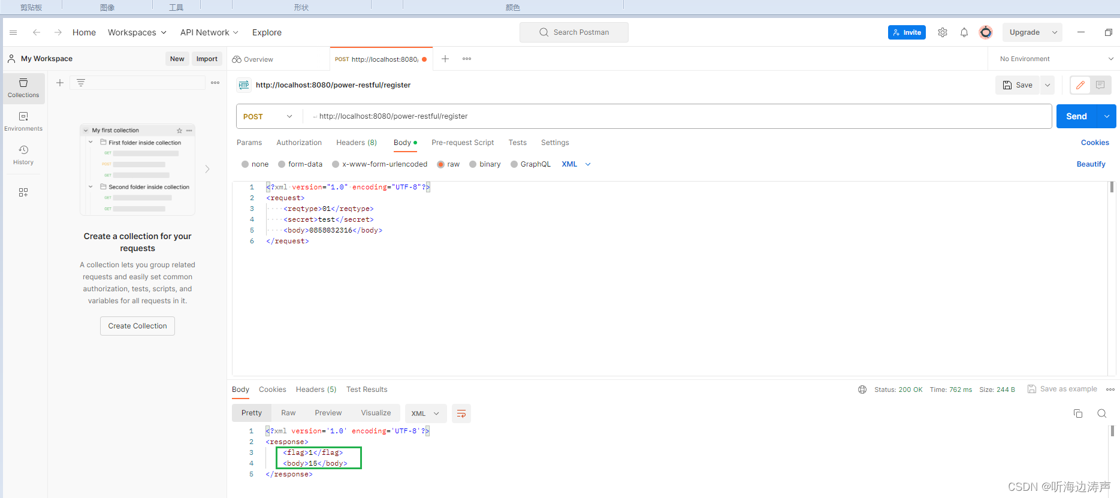Expand the Send options arrow
1120x498 pixels.
pos(1107,116)
